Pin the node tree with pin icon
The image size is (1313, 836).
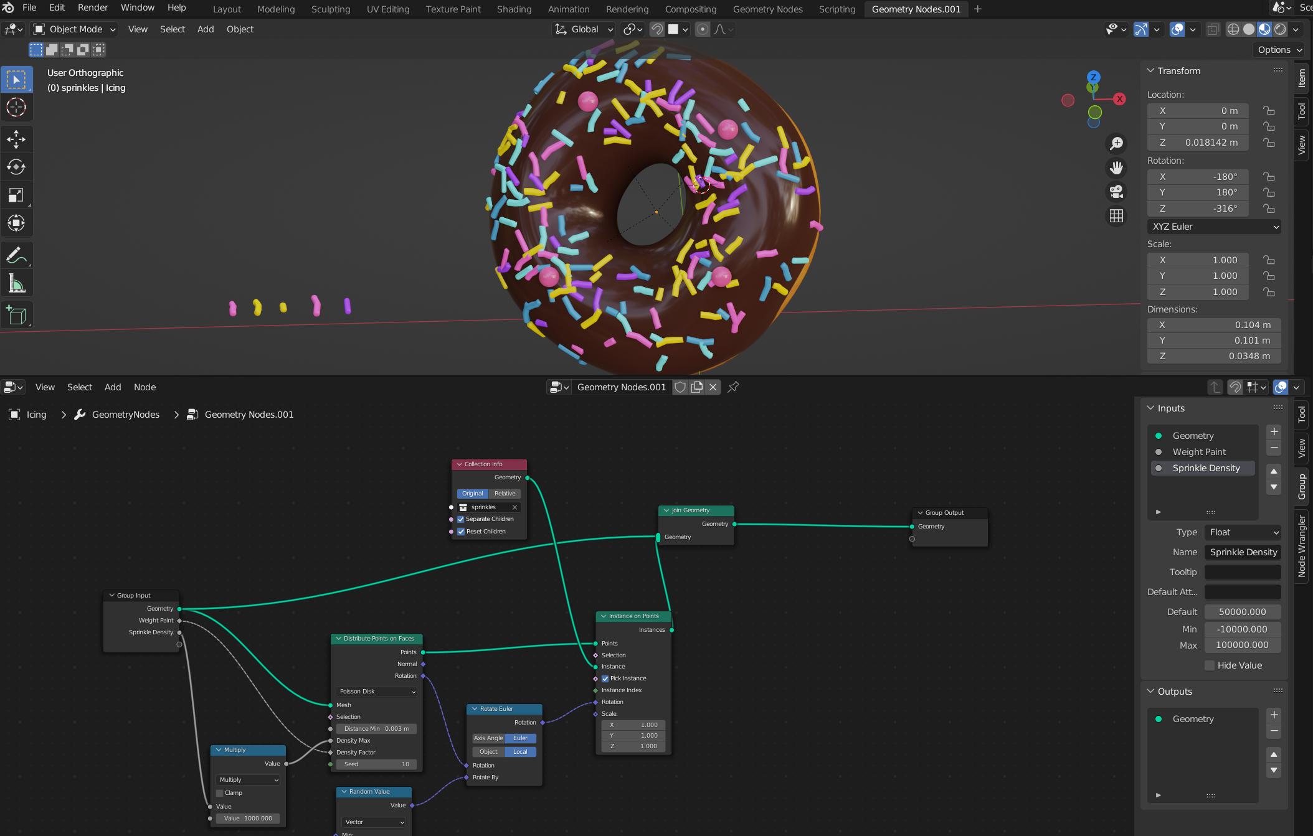click(733, 387)
